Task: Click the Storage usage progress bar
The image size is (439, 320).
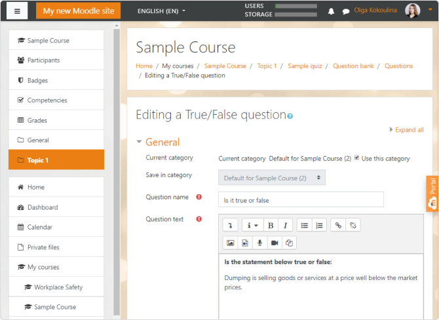Action: pyautogui.click(x=296, y=14)
